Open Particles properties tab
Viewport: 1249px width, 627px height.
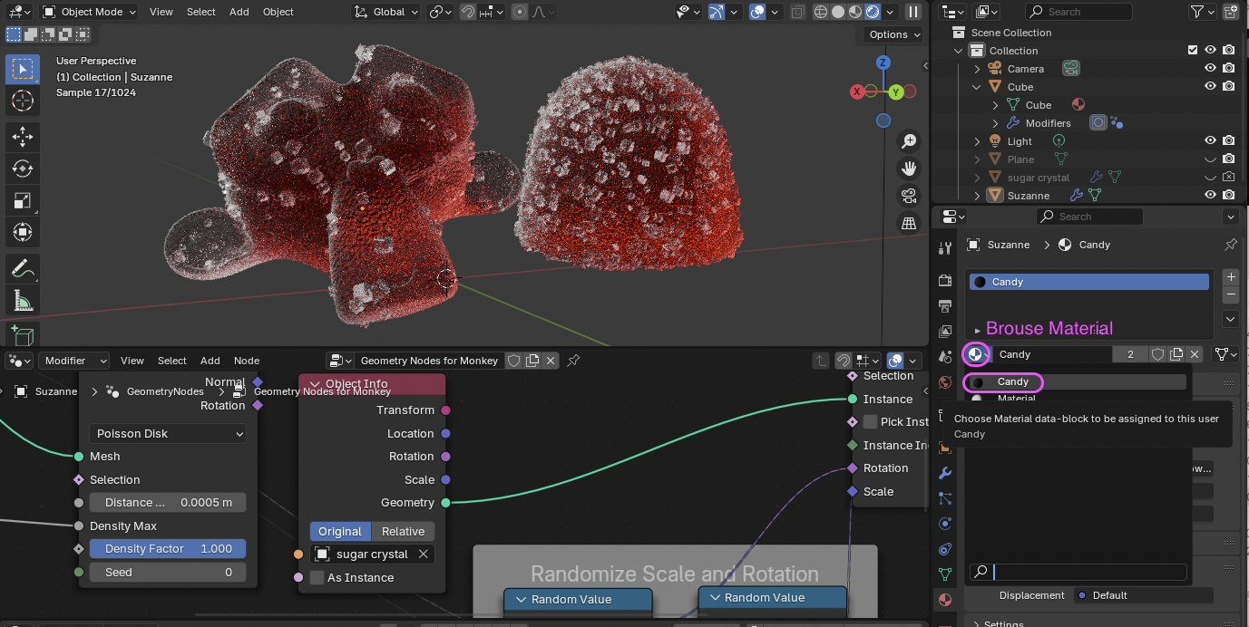[x=945, y=498]
